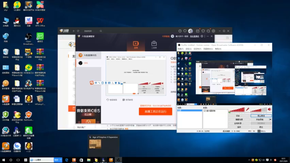Screen dimensions: 290x163
Task: Toggle the 显示器获取 source checkbox in OBS
Action: click(x=205, y=111)
